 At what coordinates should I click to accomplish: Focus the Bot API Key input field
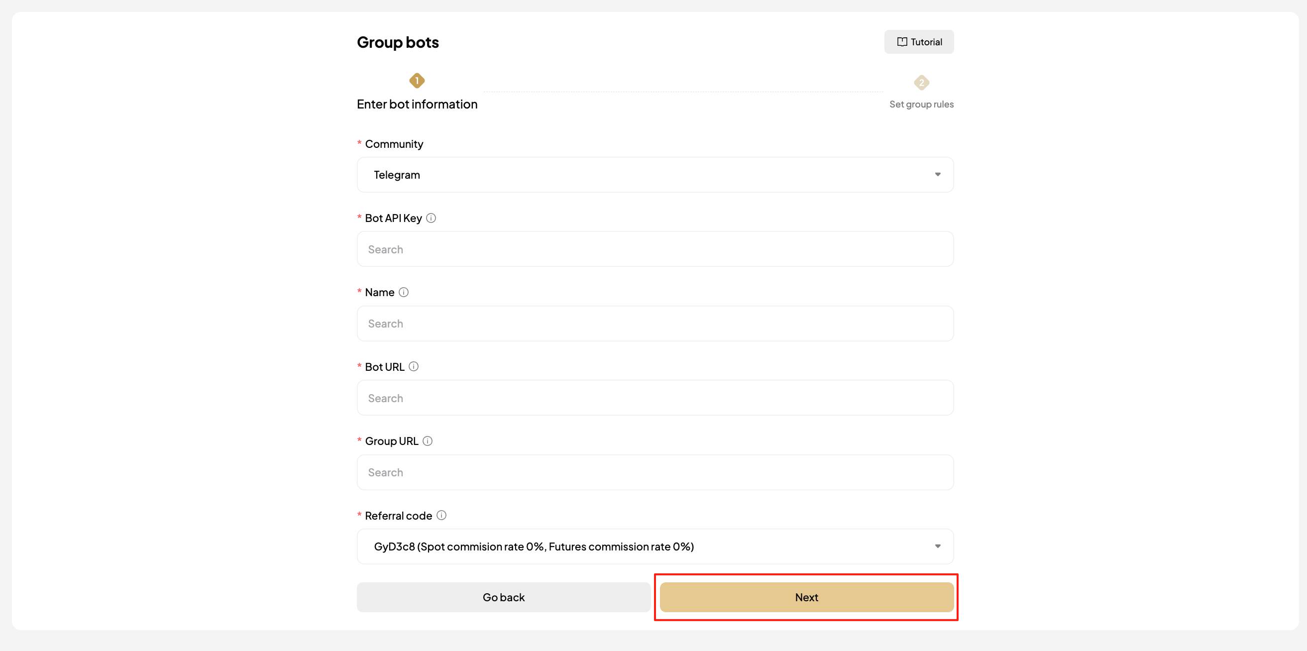(654, 249)
